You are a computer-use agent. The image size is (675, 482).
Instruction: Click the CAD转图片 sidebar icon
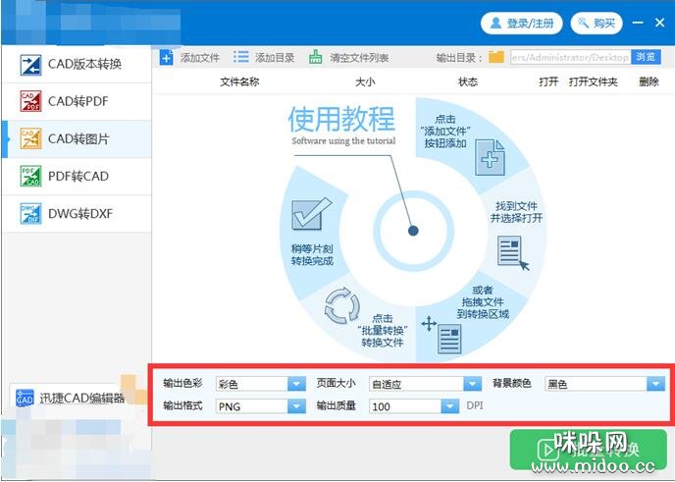[31, 138]
